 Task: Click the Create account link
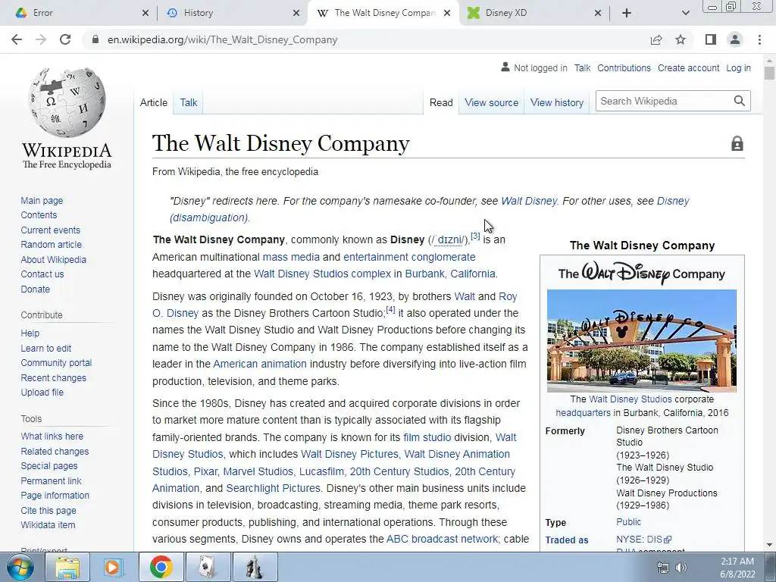(688, 67)
